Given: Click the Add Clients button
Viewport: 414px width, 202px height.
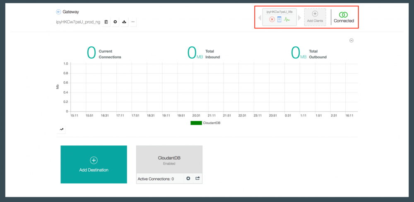Looking at the screenshot, I should pyautogui.click(x=315, y=17).
